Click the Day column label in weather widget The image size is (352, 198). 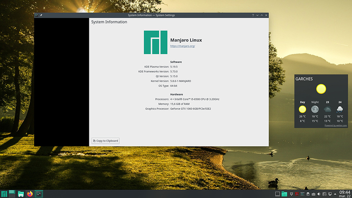pyautogui.click(x=303, y=102)
